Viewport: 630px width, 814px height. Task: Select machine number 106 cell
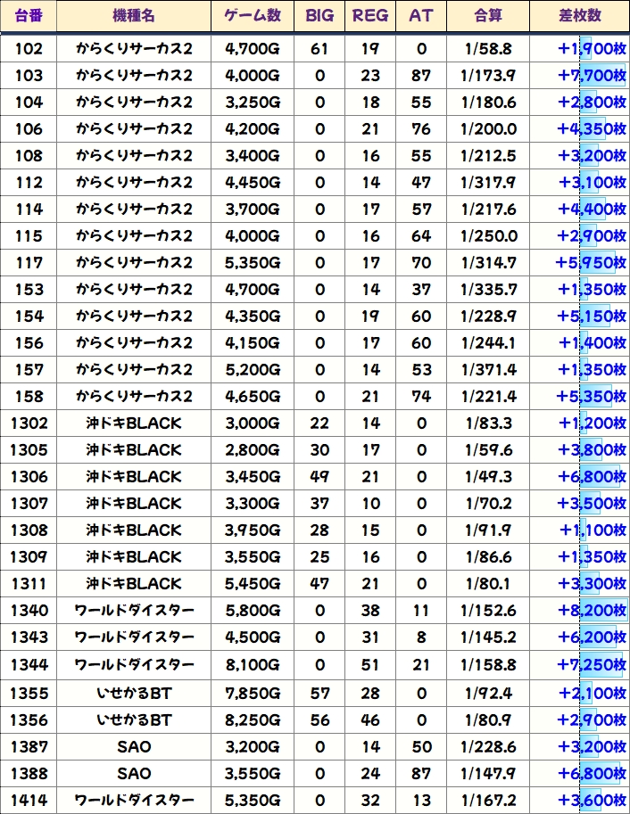(x=28, y=129)
